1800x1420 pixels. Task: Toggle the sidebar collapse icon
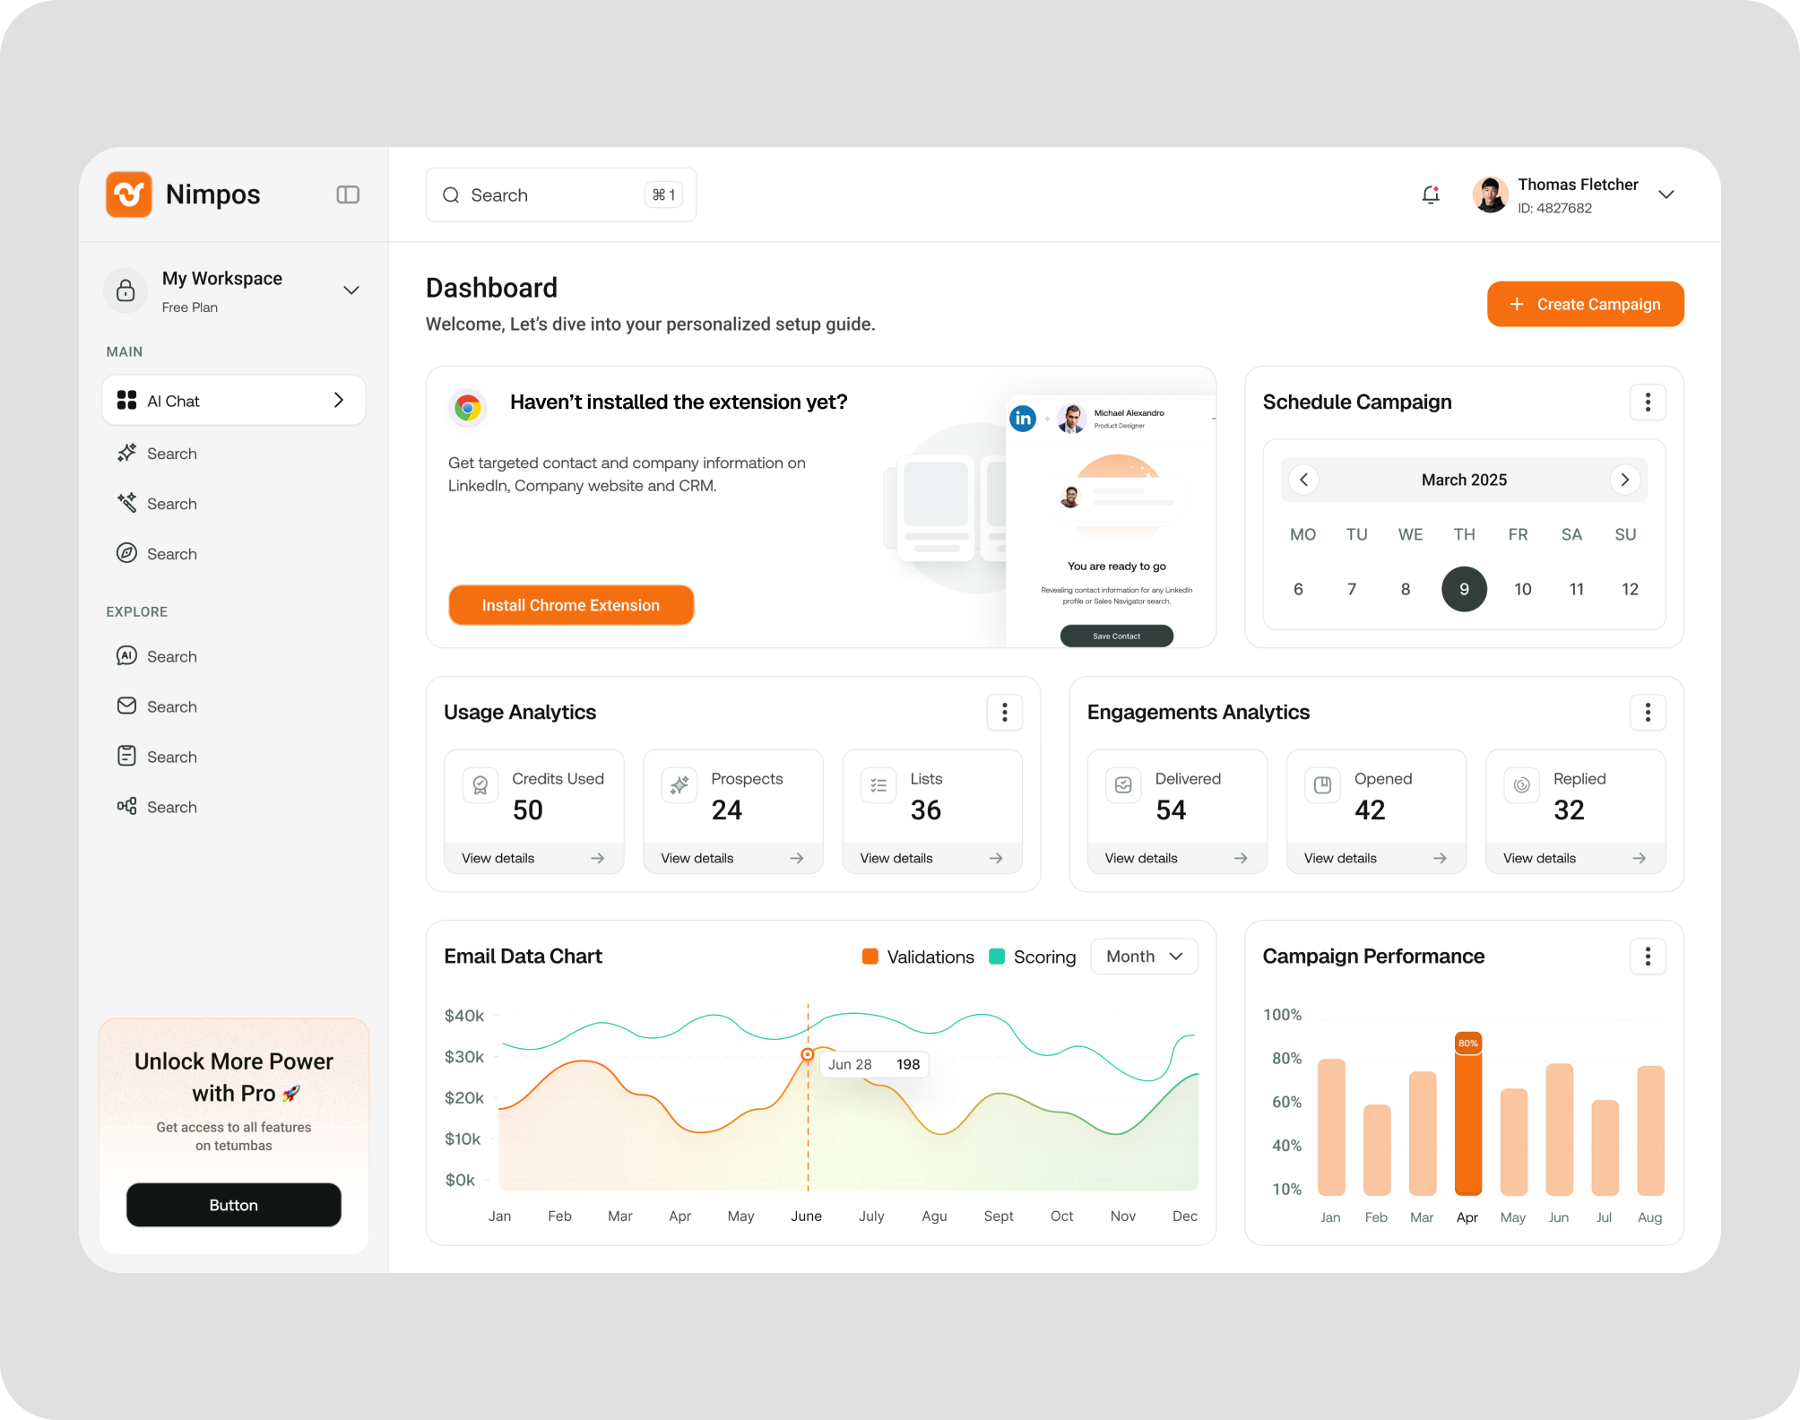point(348,195)
